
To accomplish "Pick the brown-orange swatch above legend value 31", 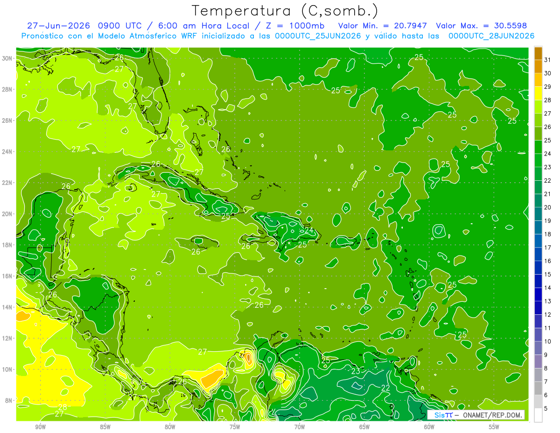I will (538, 53).
